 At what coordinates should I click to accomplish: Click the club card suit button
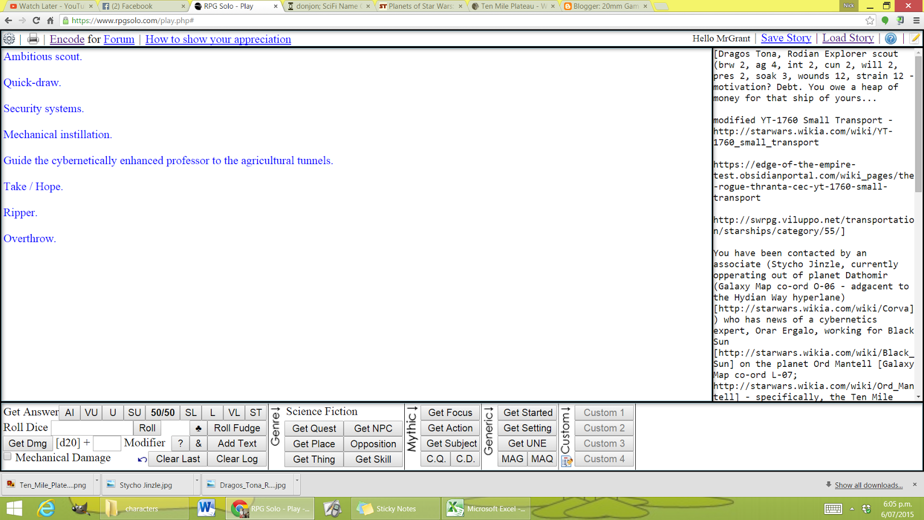pyautogui.click(x=198, y=428)
